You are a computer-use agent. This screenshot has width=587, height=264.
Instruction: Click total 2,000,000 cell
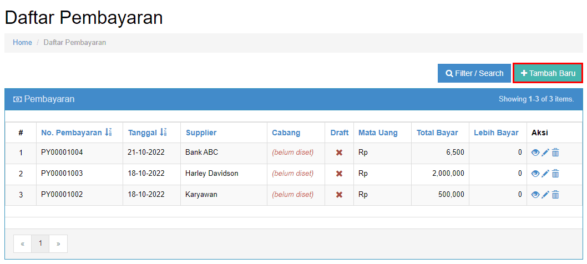click(441, 174)
